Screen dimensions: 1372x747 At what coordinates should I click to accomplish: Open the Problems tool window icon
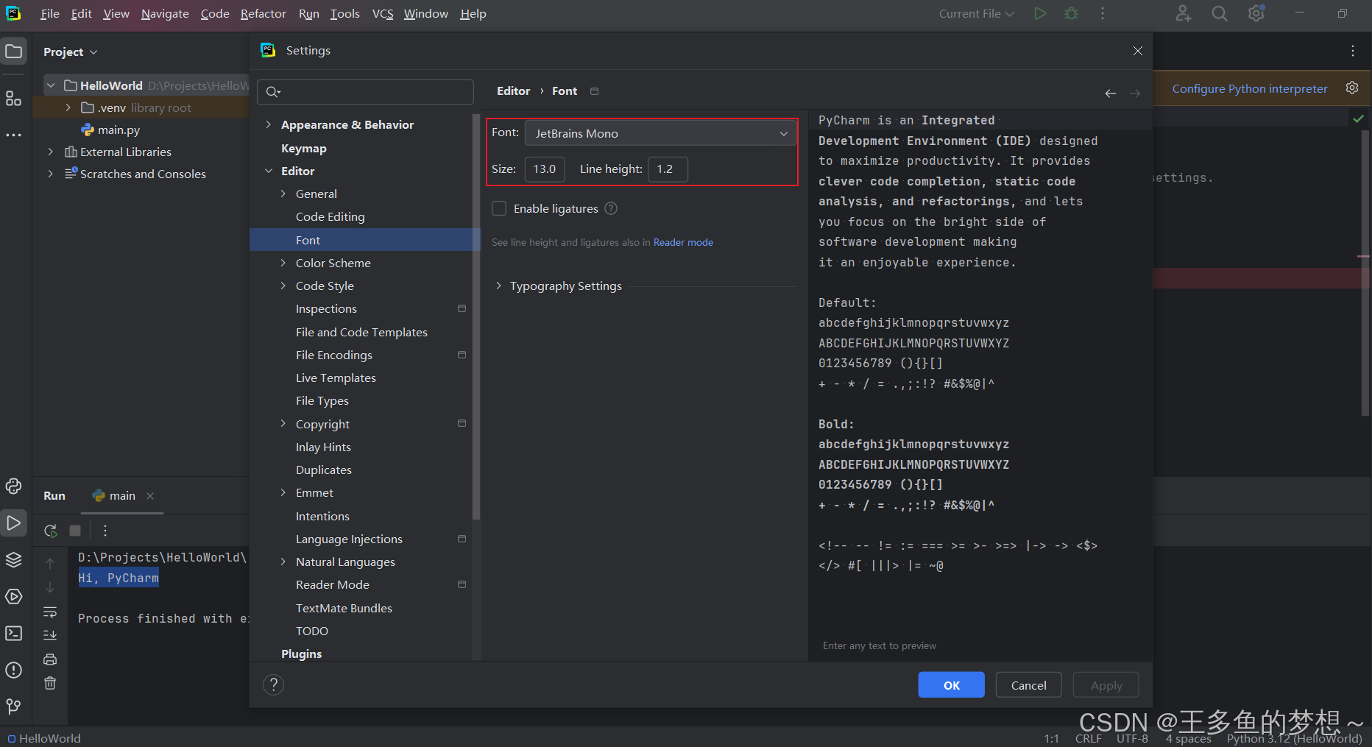point(14,670)
